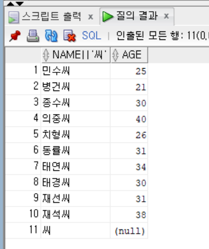Select age value 40
209x249 pixels.
129,119
